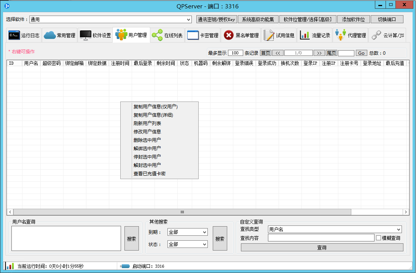
Task: Open the 流量记录 bar chart icon
Action: (304, 35)
